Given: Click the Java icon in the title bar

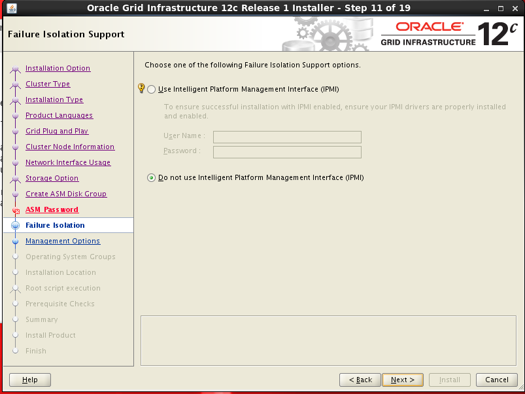Looking at the screenshot, I should (x=12, y=8).
